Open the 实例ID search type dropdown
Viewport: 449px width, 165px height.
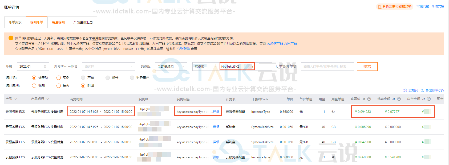coord(206,67)
